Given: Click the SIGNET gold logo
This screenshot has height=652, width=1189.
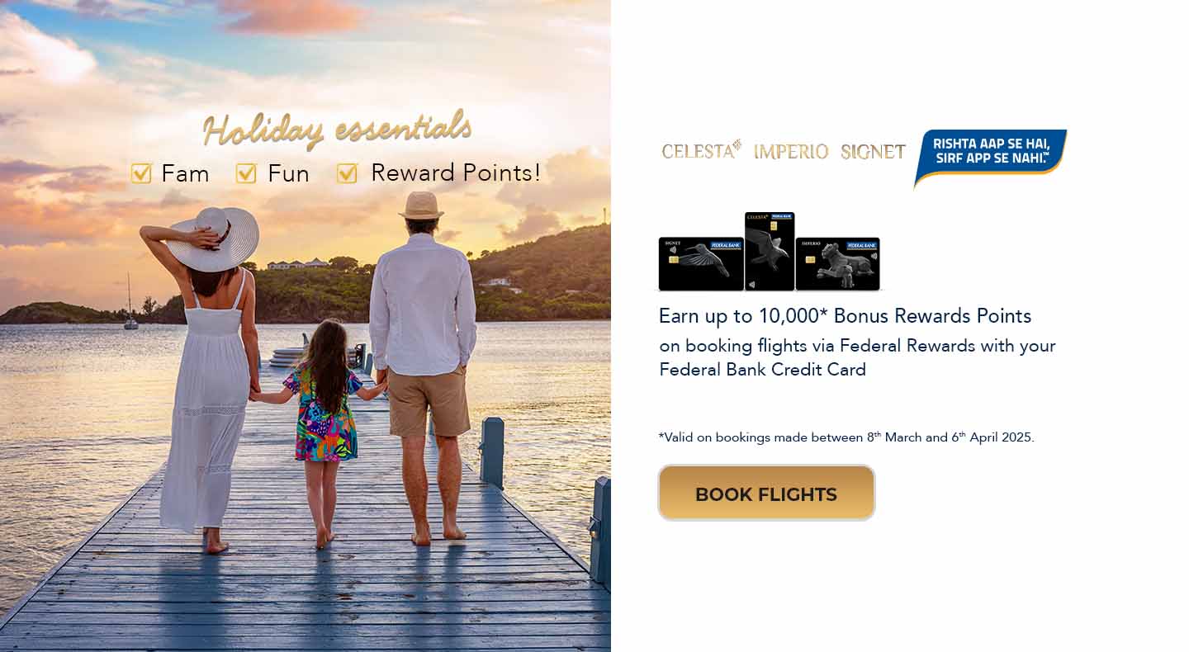Looking at the screenshot, I should (873, 152).
